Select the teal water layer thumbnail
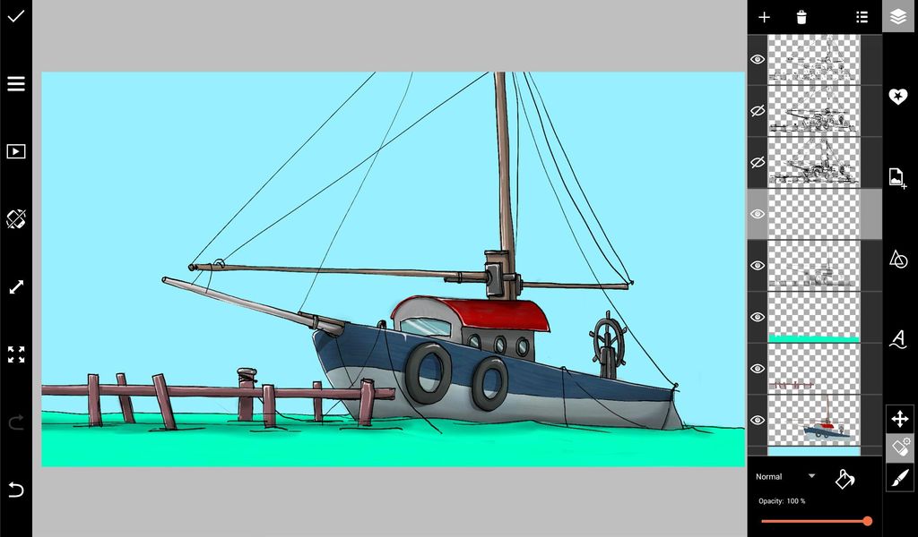918x537 pixels. [x=814, y=317]
